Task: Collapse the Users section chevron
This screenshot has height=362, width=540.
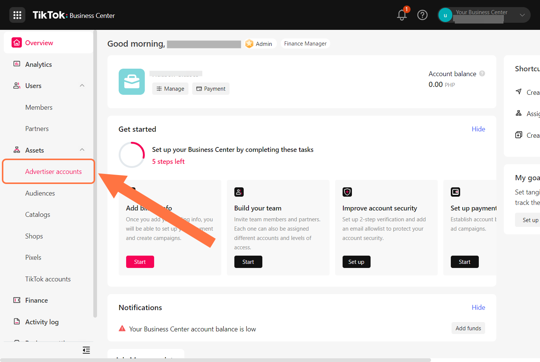Action: [x=82, y=86]
